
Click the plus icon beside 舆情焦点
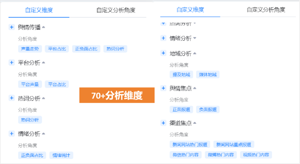click(x=163, y=88)
